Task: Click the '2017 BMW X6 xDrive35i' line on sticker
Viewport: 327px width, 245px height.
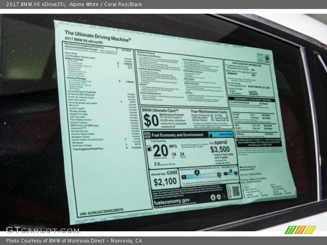Action: [x=84, y=40]
